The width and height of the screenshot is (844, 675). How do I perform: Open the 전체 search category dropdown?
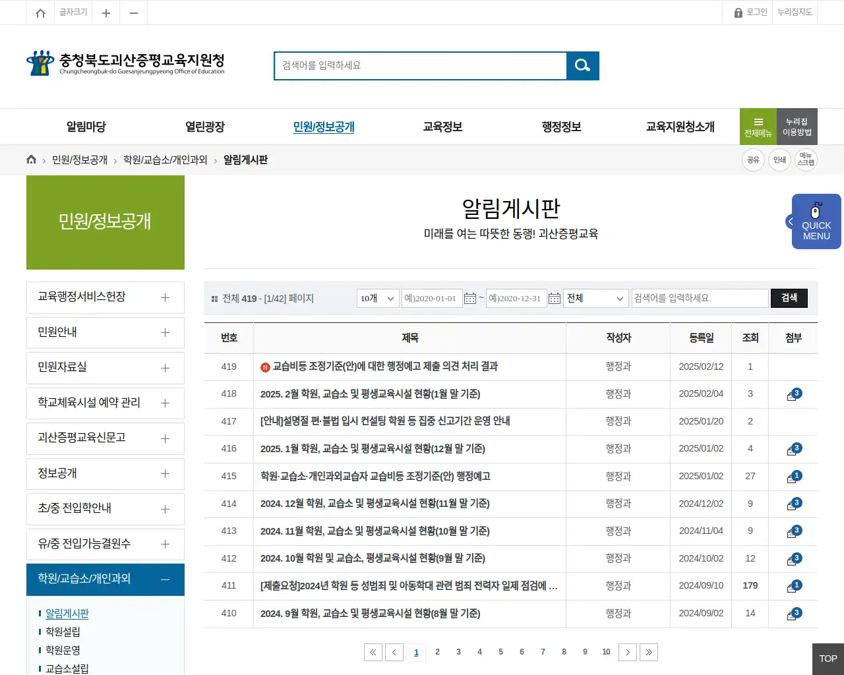pos(596,299)
